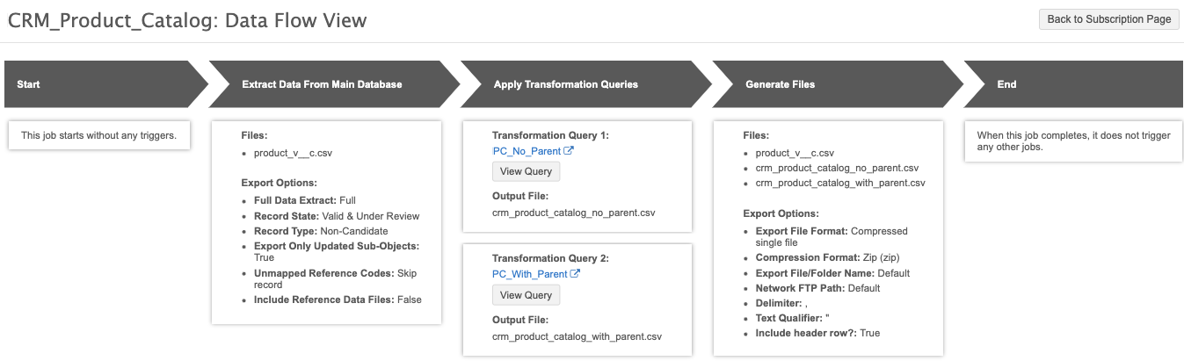1184x361 pixels.
Task: Click crm_product_catalog_with_parent.csv in Generate Files list
Action: [840, 183]
